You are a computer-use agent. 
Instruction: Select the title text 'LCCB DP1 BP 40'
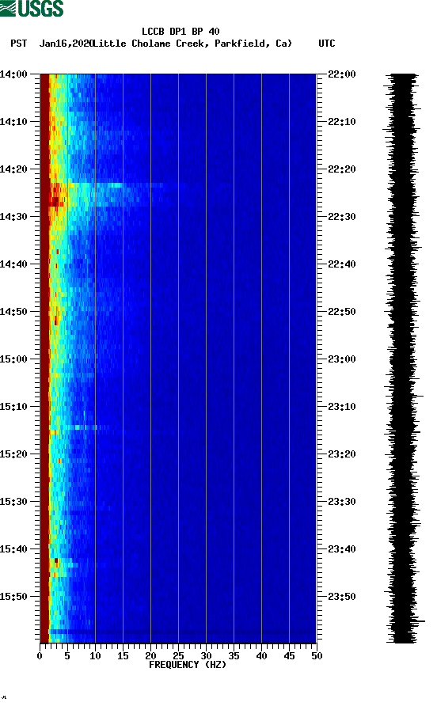click(x=180, y=32)
